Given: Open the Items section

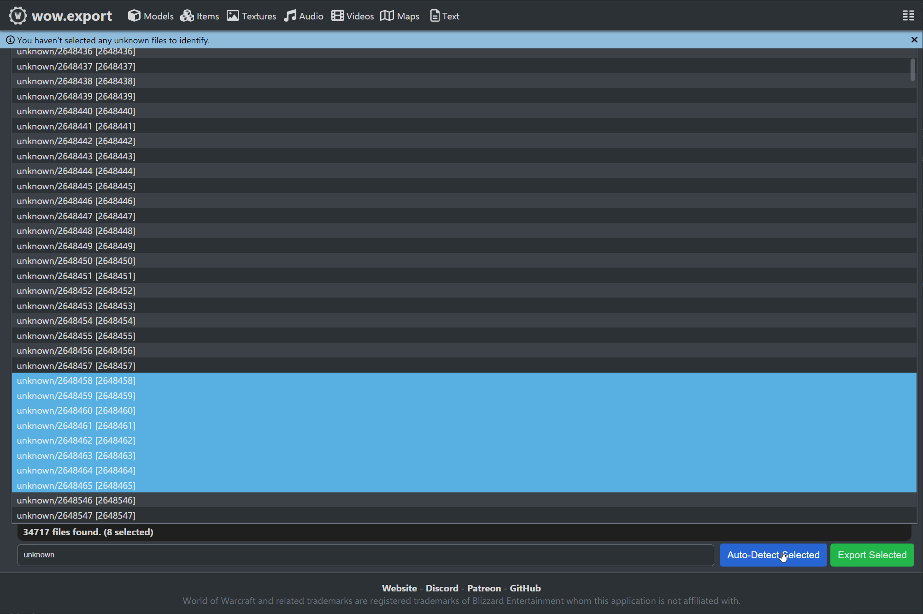Looking at the screenshot, I should 199,15.
